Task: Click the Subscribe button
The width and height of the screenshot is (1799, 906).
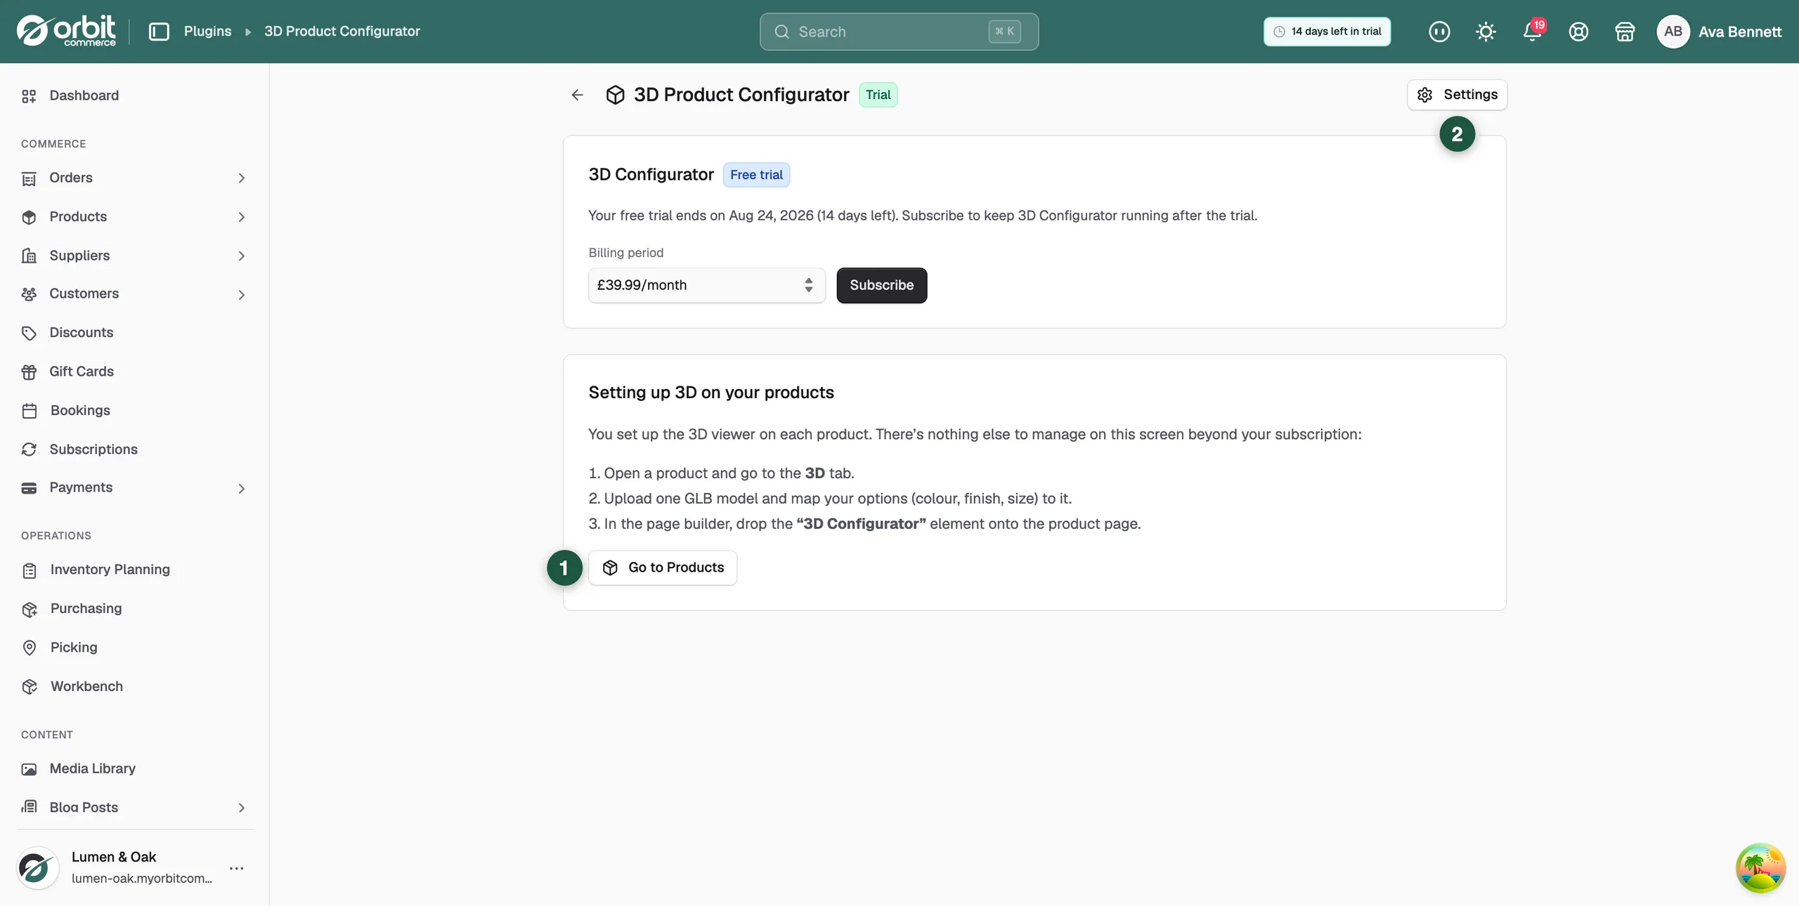Action: pos(881,285)
